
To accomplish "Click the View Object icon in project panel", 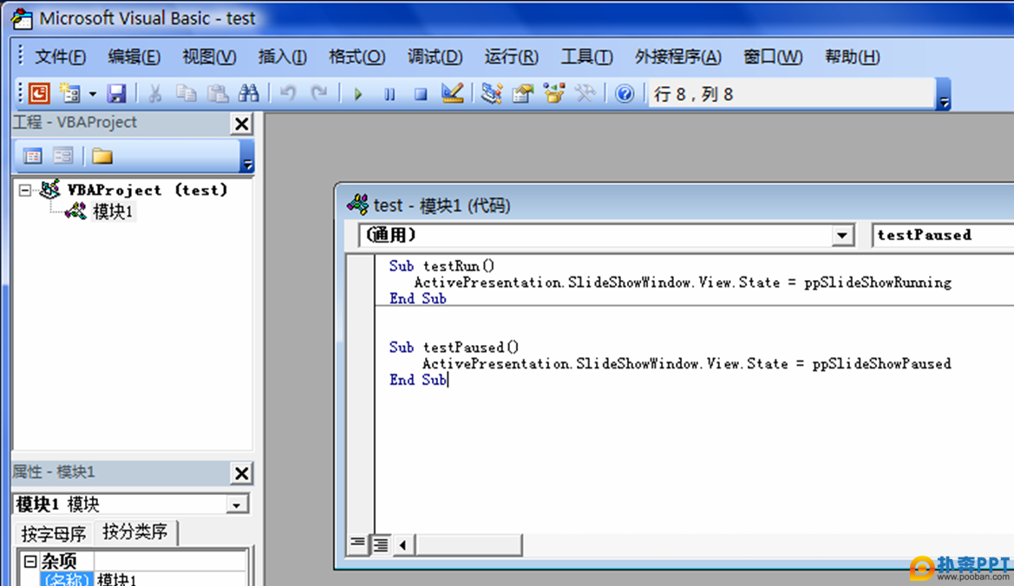I will (62, 156).
